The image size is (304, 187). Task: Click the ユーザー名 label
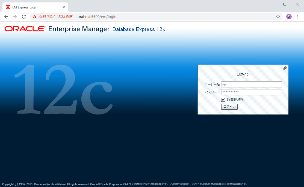point(212,84)
